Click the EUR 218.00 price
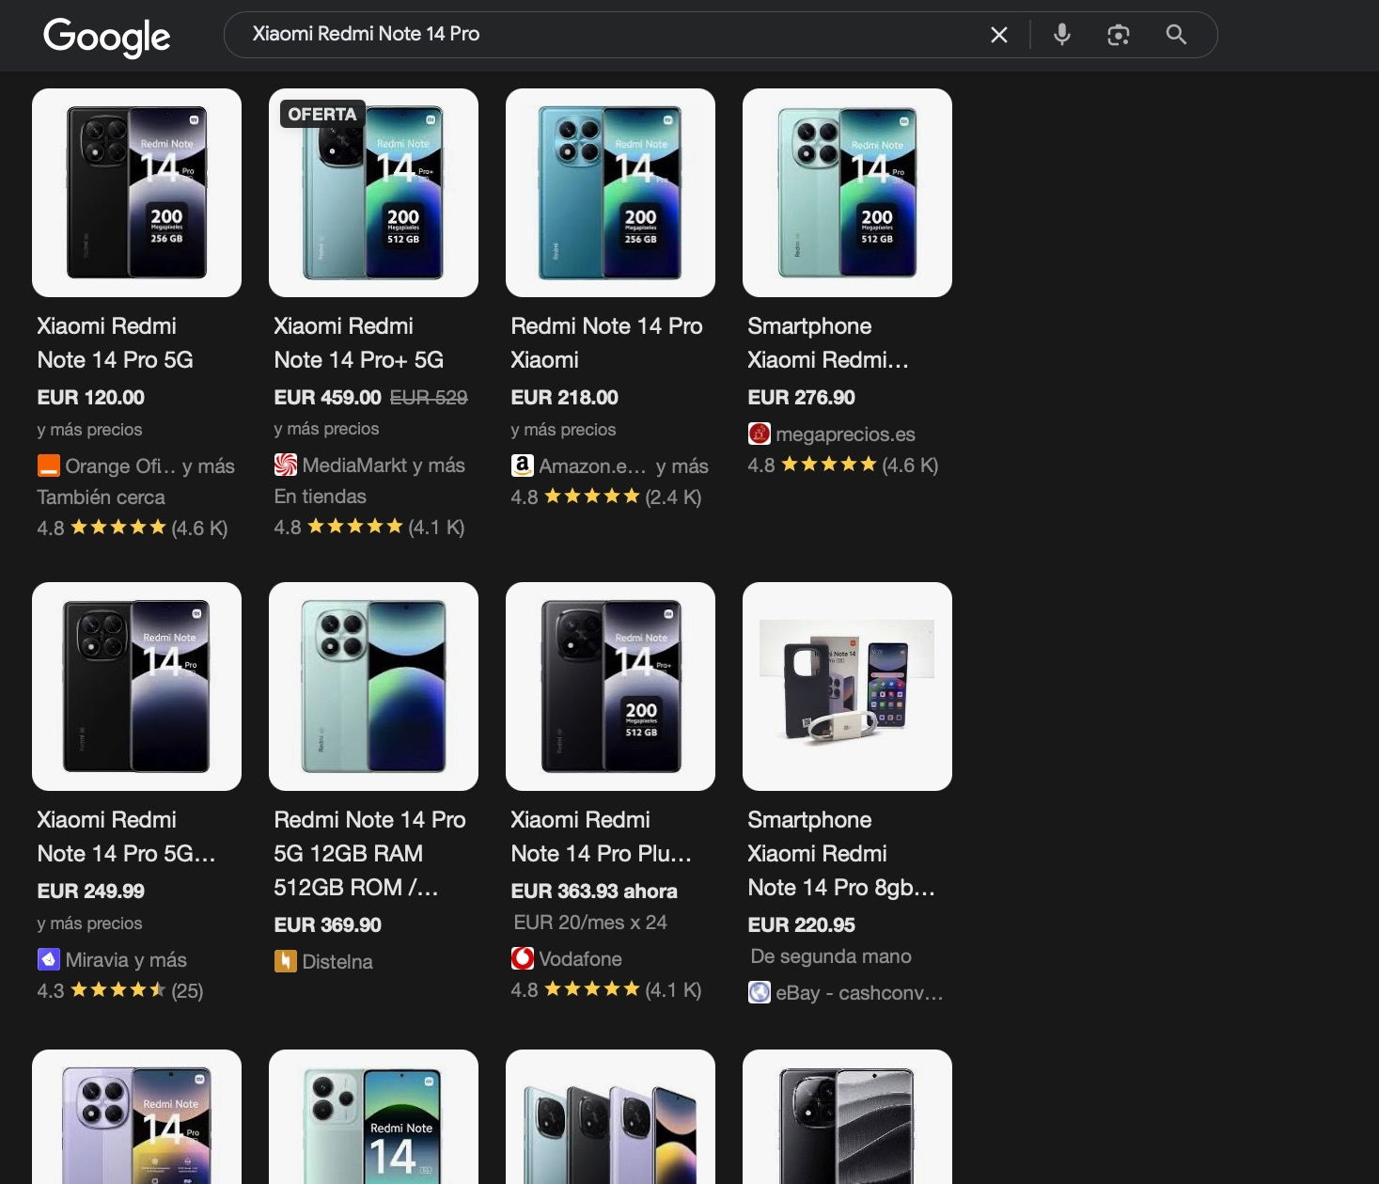 tap(565, 398)
